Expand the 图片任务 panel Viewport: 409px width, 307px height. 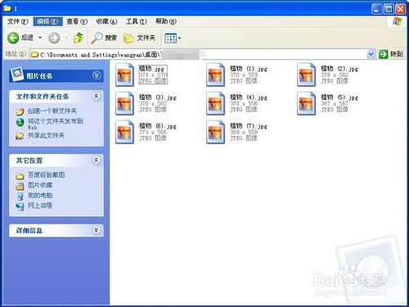[97, 75]
